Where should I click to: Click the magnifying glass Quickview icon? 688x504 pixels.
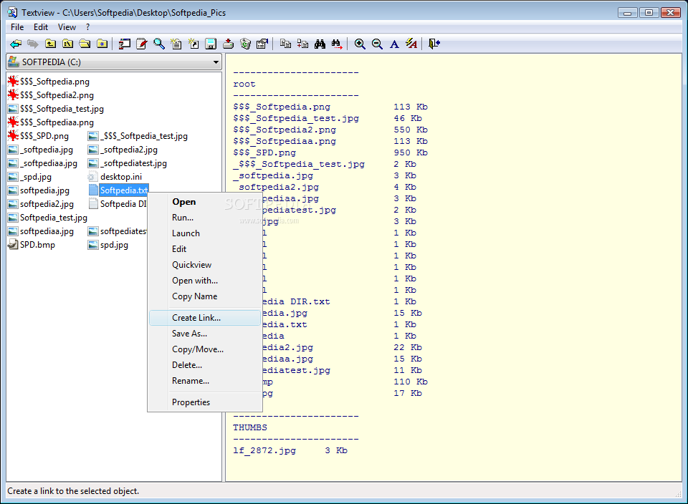159,44
